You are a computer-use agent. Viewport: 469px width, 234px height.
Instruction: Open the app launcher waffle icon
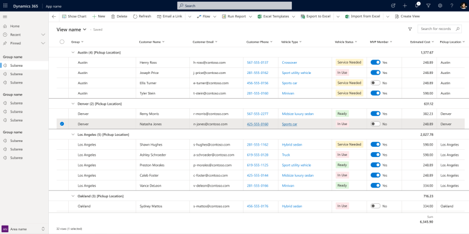point(5,5)
